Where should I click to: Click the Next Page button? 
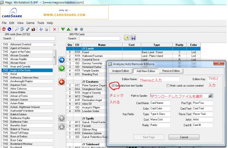click(149, 137)
